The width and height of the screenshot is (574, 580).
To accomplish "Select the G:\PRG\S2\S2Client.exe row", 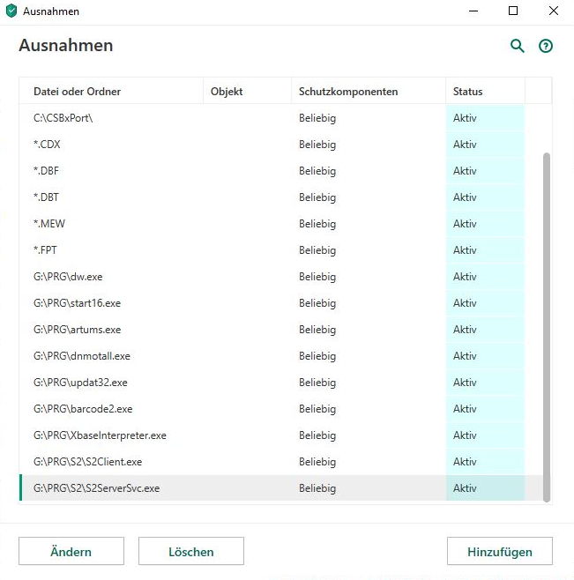I will 281,462.
